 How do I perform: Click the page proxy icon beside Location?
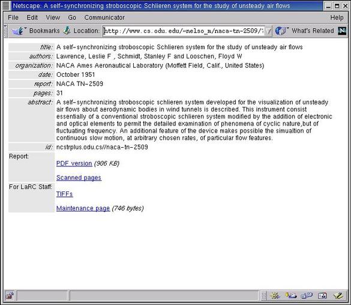pyautogui.click(x=67, y=31)
